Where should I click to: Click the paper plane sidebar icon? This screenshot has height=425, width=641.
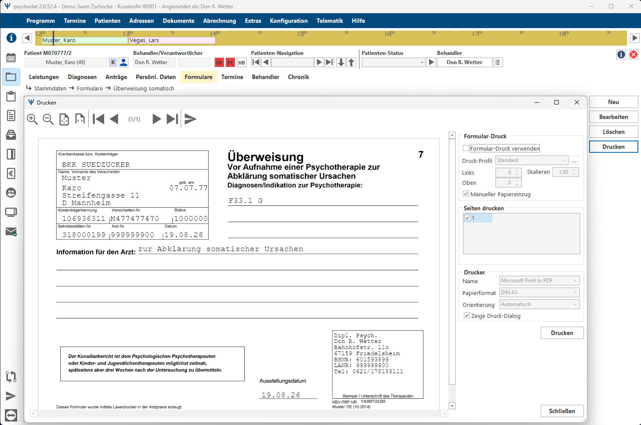tap(11, 396)
